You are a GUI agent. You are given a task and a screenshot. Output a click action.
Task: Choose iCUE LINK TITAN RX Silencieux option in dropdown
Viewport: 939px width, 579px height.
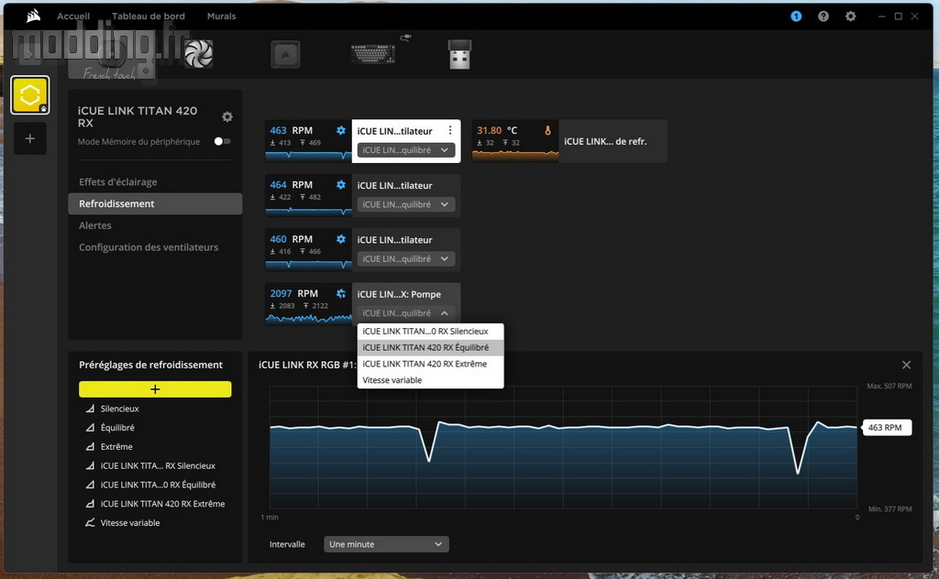(430, 332)
